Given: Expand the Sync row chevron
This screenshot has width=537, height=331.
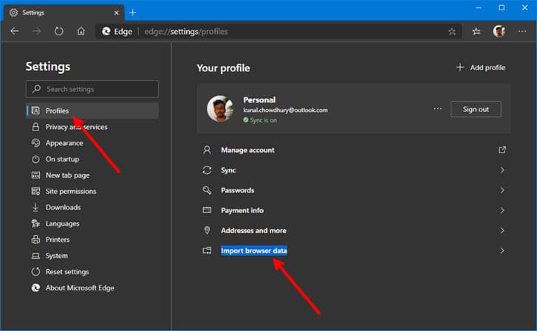Looking at the screenshot, I should [502, 170].
